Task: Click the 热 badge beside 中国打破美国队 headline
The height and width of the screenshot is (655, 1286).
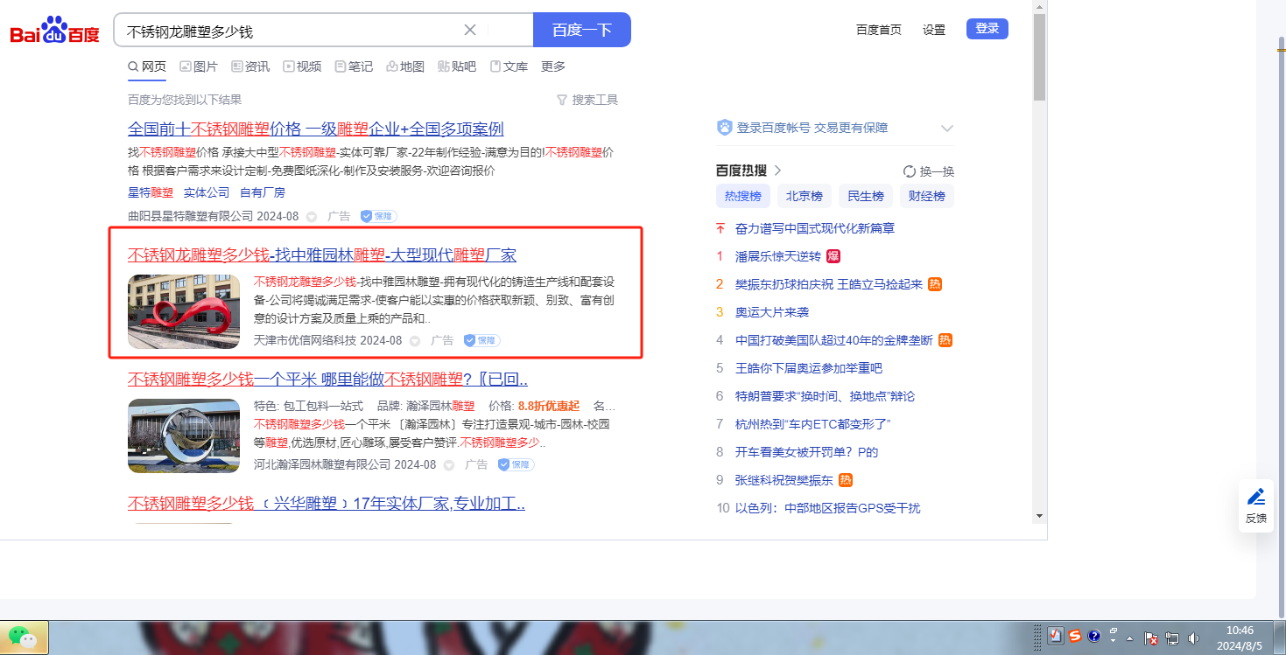Action: [x=945, y=340]
